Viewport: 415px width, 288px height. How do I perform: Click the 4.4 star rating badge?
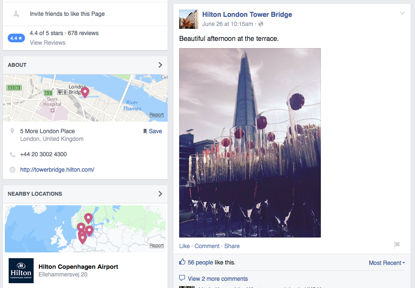tap(16, 37)
